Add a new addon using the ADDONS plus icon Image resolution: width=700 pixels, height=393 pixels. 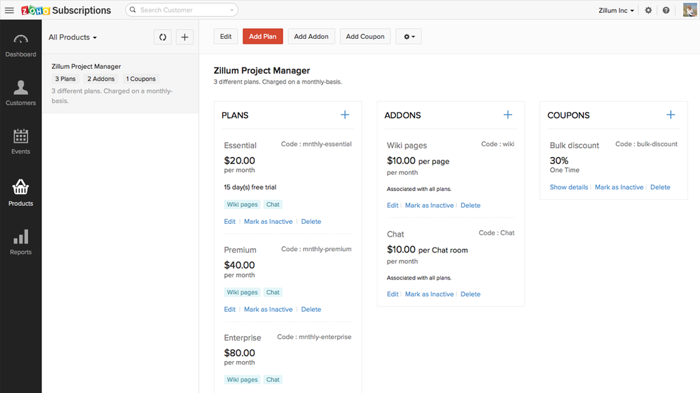point(508,115)
